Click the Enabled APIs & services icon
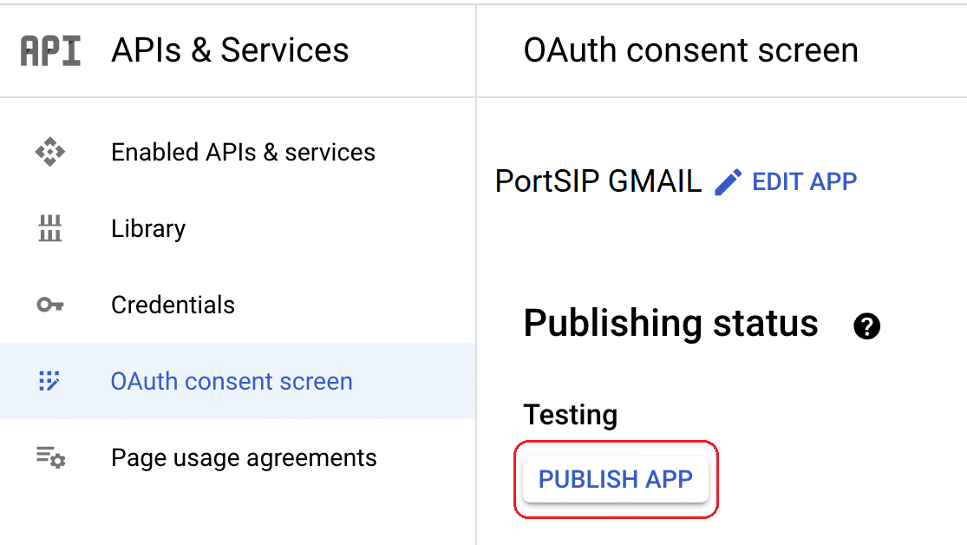 tap(50, 153)
